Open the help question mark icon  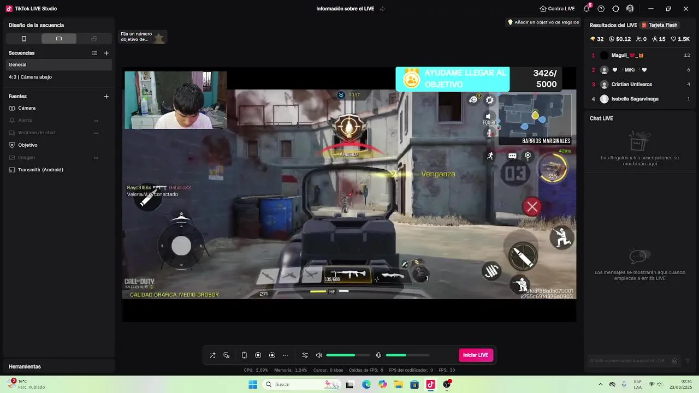(x=601, y=9)
